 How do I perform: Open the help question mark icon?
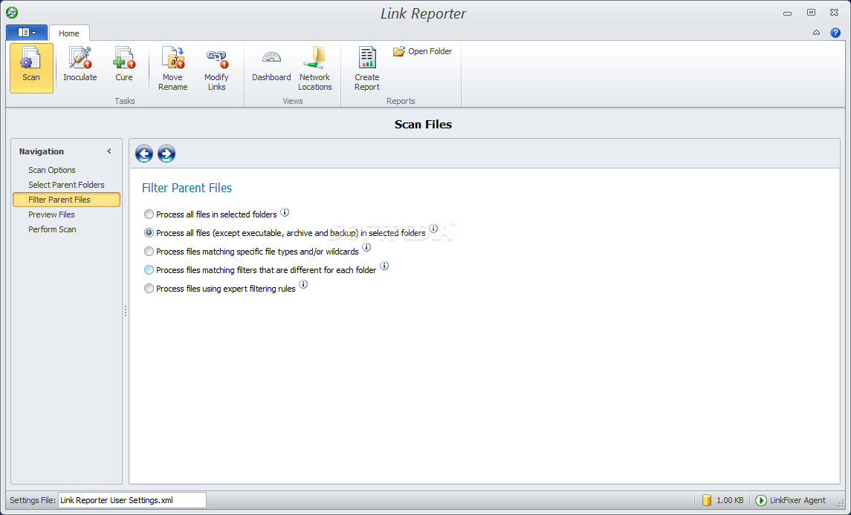click(835, 33)
